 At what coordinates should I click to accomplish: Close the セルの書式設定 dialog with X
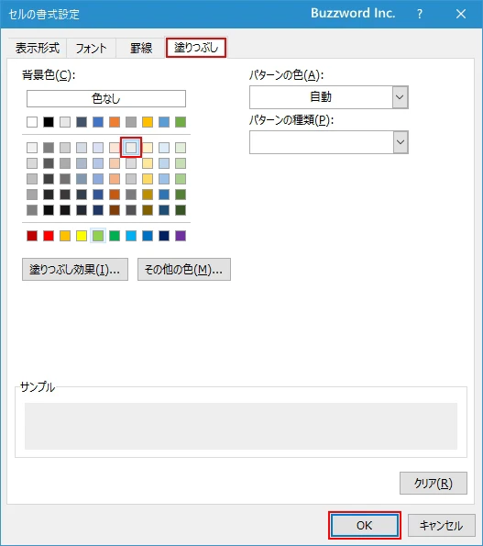[x=461, y=14]
